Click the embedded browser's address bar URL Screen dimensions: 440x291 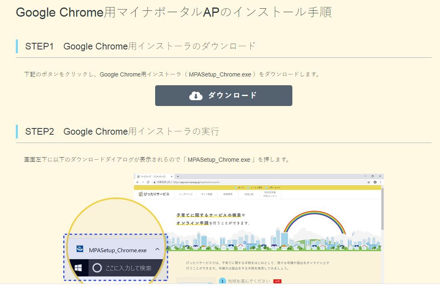coord(196,182)
